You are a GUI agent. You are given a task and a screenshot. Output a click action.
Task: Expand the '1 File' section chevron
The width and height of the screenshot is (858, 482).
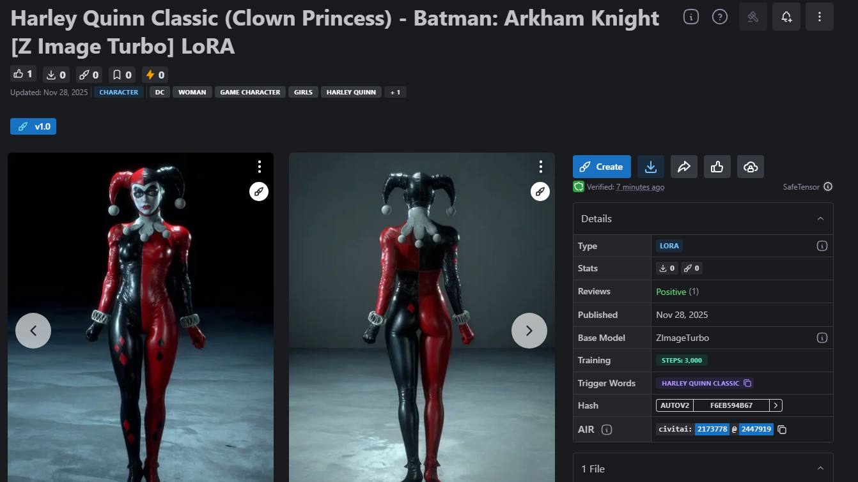[821, 469]
